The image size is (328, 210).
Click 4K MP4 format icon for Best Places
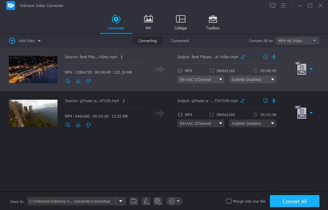tap(301, 68)
